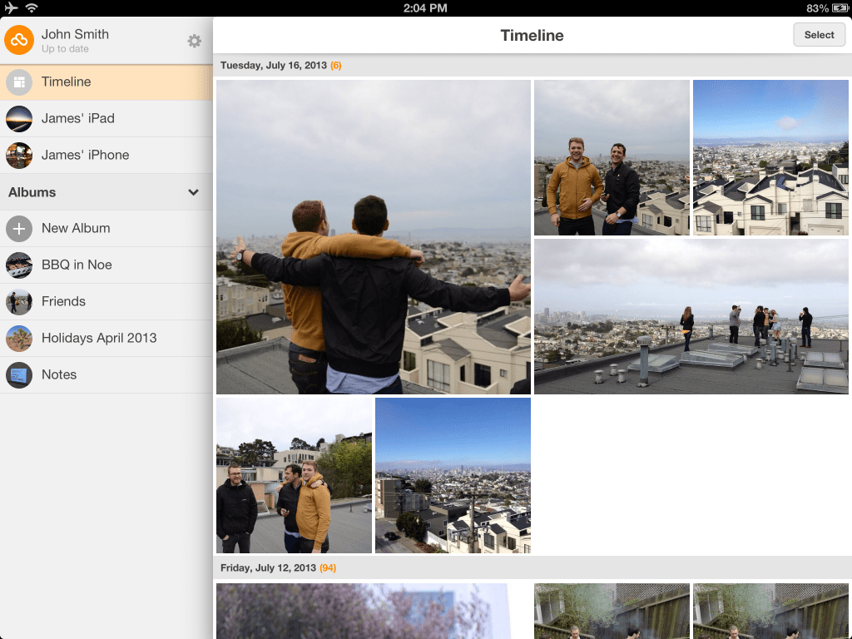Tap the James' iPhone device thumbnail icon
This screenshot has width=852, height=639.
(19, 155)
